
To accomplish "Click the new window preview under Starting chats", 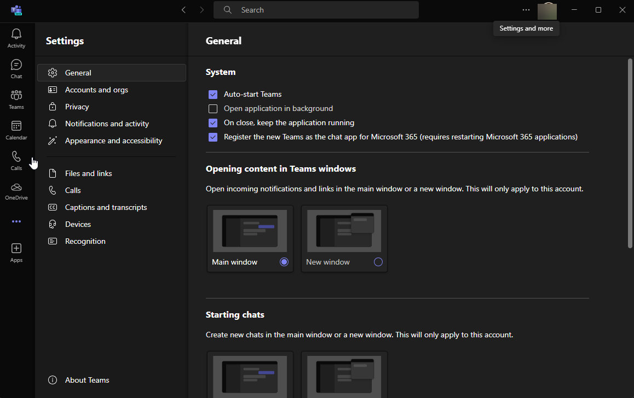I will click(344, 377).
